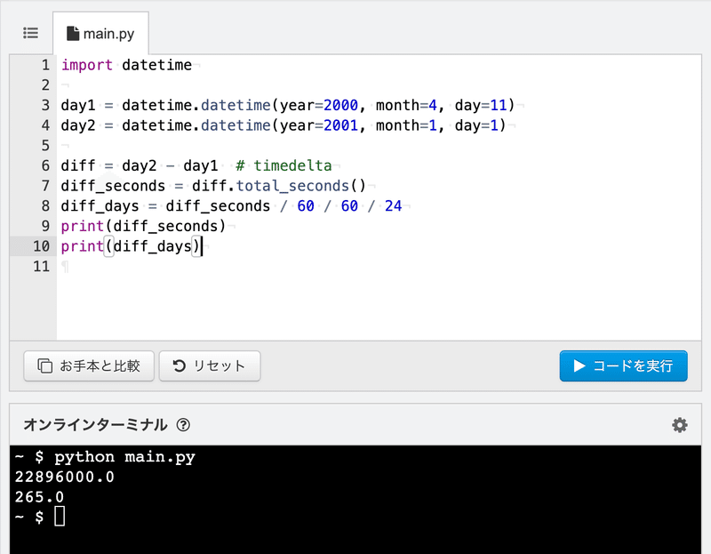Click year value 2000 on line 3

(x=340, y=105)
